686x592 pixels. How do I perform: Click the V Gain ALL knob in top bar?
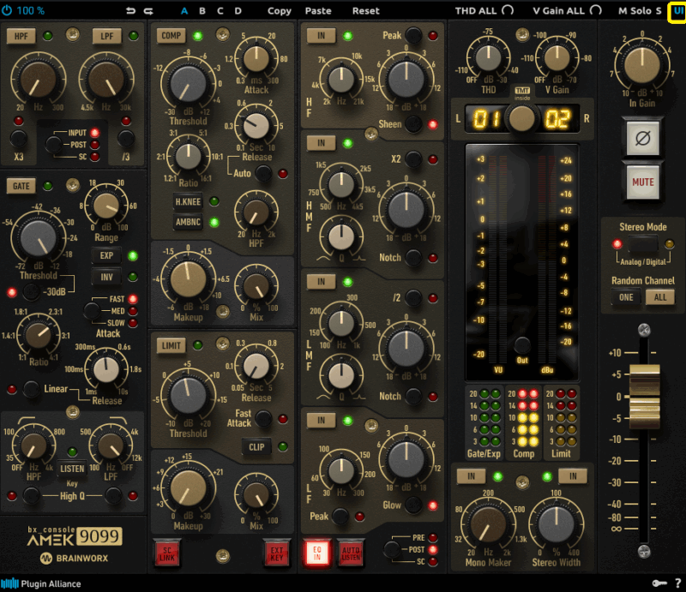point(596,10)
